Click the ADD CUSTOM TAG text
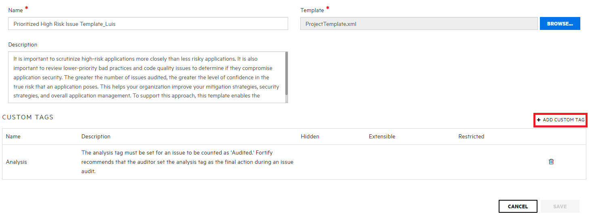590x216 pixels. tap(563, 120)
